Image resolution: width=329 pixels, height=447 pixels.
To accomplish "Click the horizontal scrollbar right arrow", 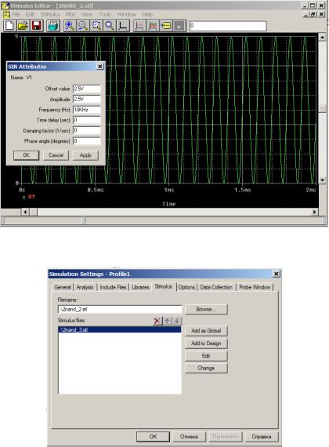I will (x=314, y=212).
